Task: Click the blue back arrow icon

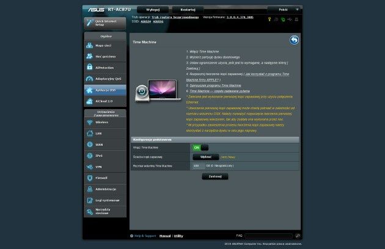Action: [294, 40]
